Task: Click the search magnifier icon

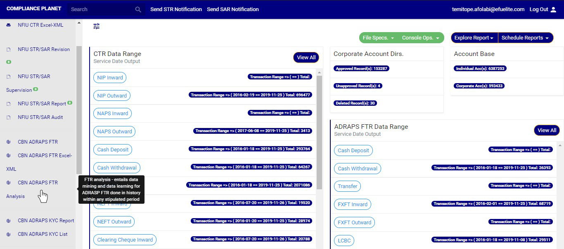Action: coord(138,9)
